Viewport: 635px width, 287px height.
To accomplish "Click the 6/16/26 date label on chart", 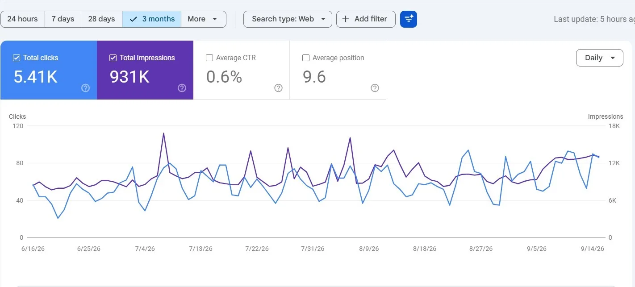I will tap(33, 249).
